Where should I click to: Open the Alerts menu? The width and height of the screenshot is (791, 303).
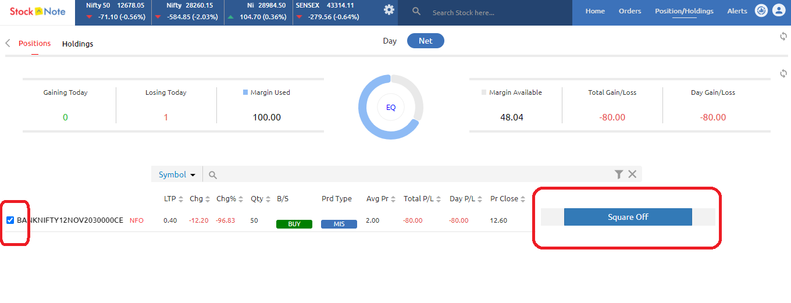(x=737, y=11)
